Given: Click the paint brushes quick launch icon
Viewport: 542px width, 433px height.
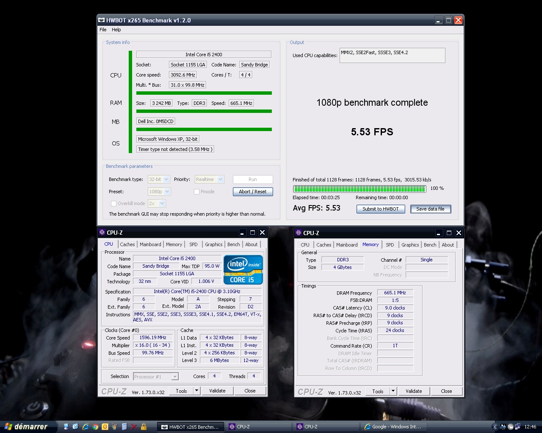Looking at the screenshot, I should [115, 427].
